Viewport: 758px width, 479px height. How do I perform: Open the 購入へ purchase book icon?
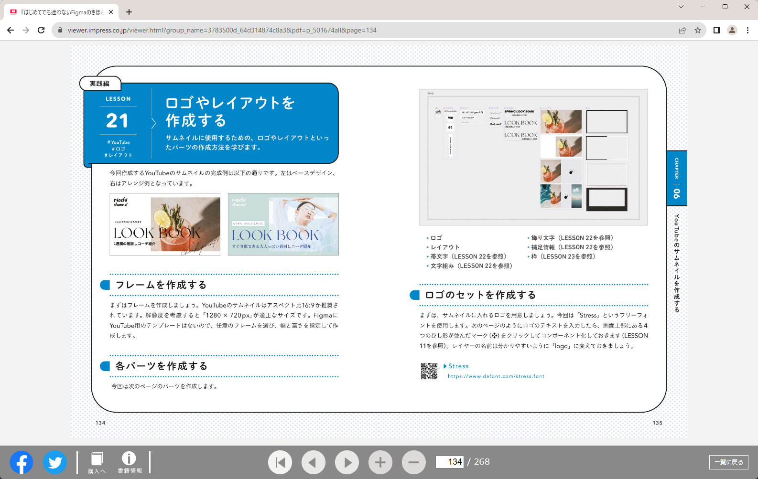[x=97, y=462]
